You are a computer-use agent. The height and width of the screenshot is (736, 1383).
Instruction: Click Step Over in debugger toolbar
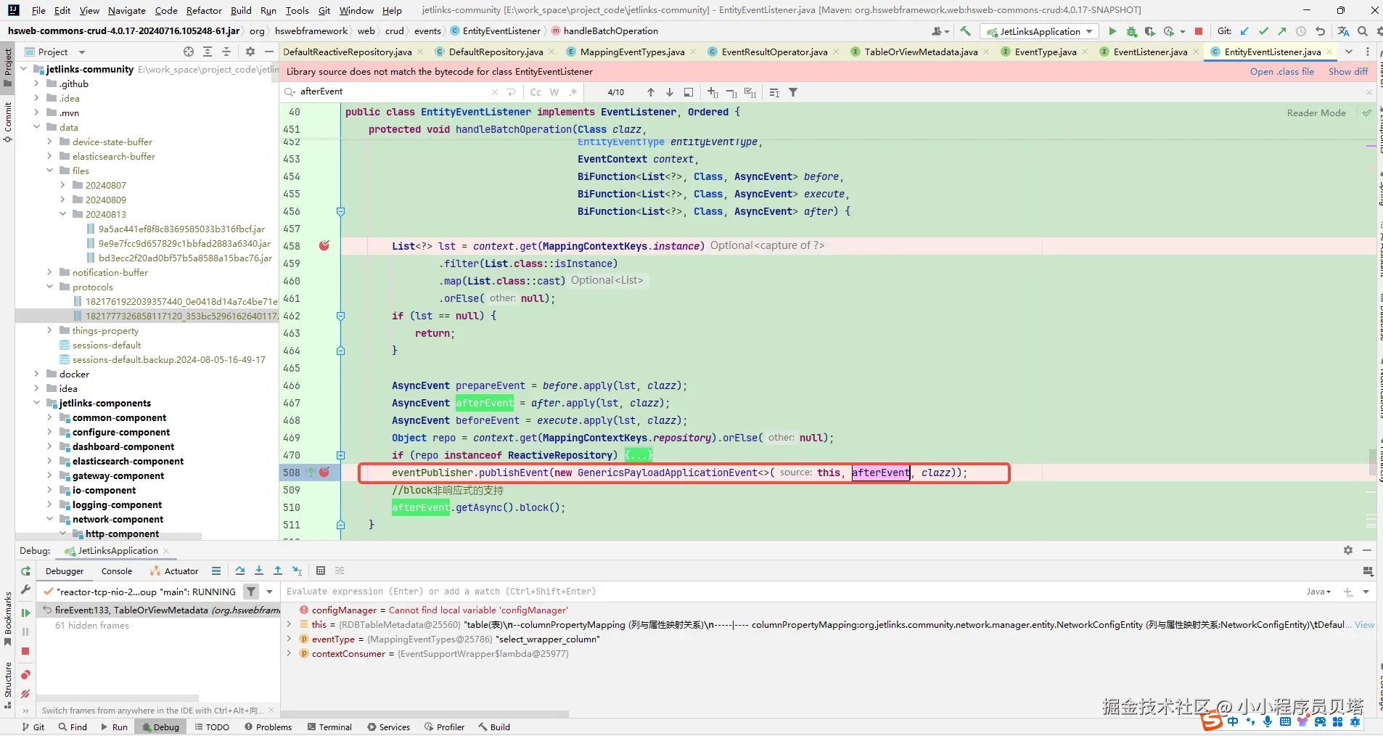pos(240,571)
